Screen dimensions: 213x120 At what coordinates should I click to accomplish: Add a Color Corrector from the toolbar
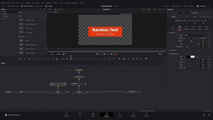[39, 59]
